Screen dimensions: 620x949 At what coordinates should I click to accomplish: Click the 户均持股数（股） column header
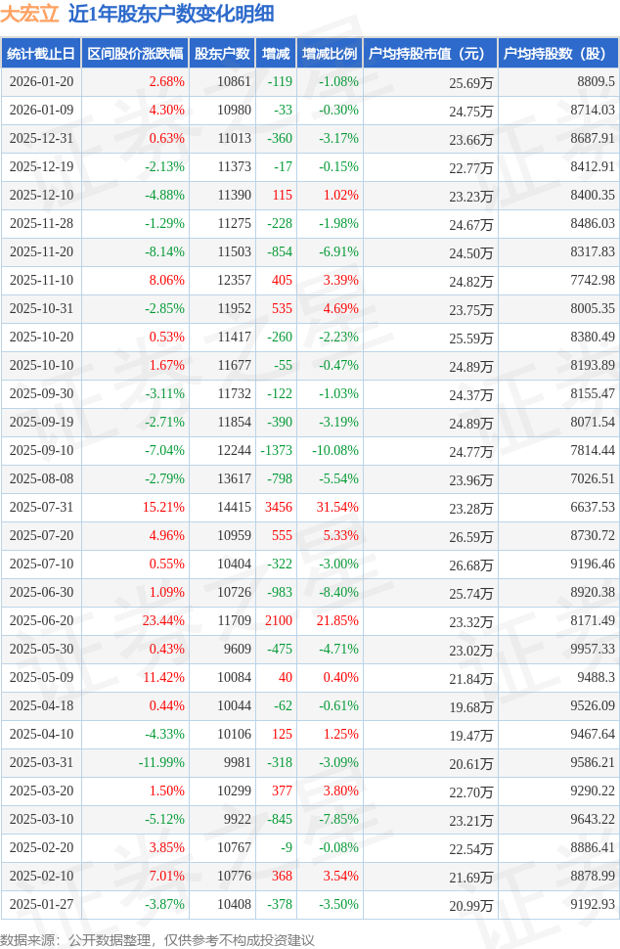[558, 54]
